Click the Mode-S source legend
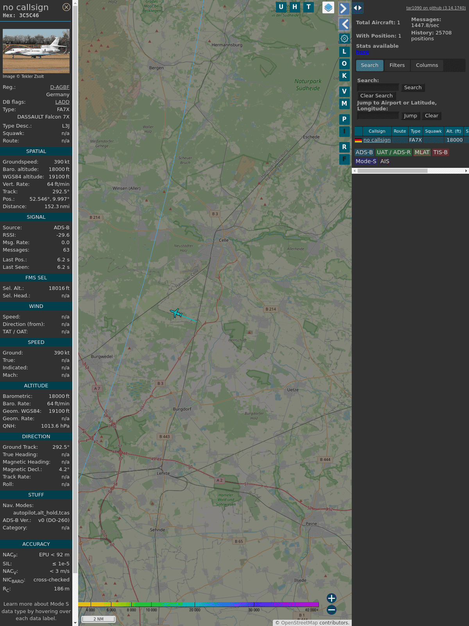469x626 pixels. tap(366, 162)
